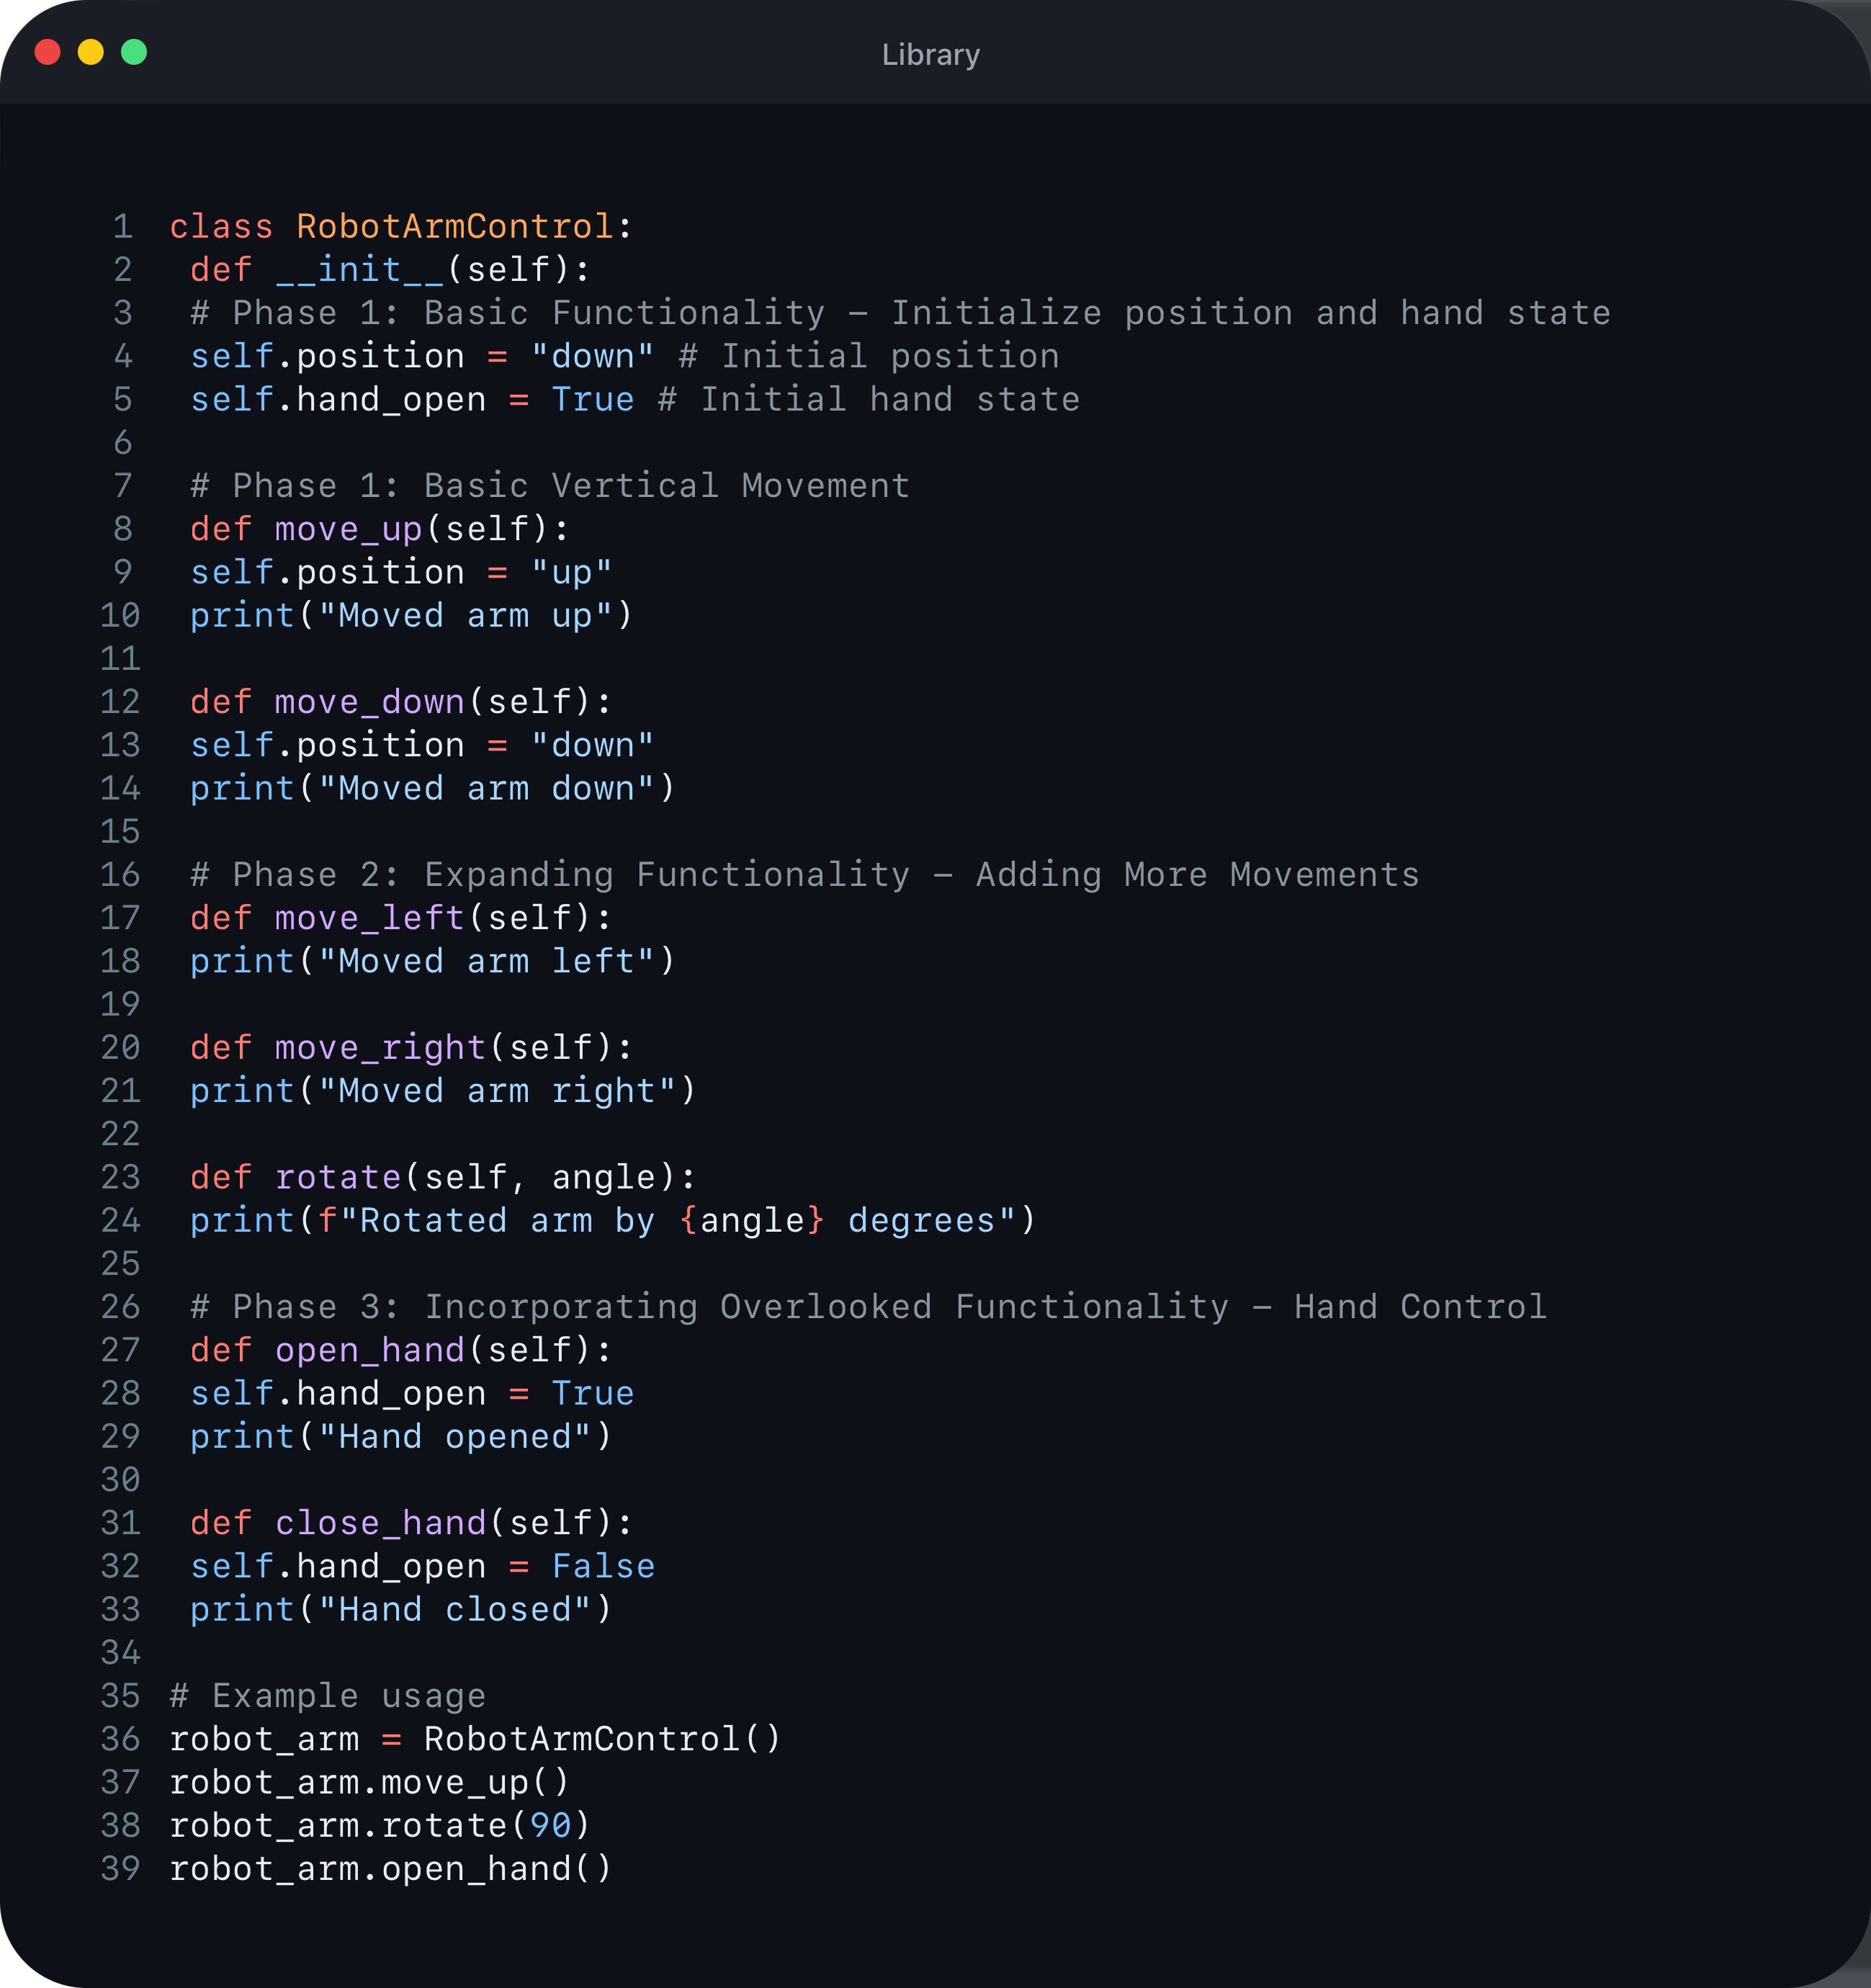Click line number 39 in gutter
This screenshot has width=1871, height=1988.
tap(120, 1869)
